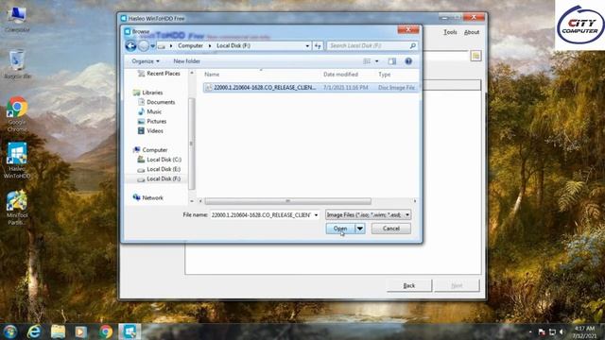605x340 pixels.
Task: Select the 22000.1.210604-1628.CO_RELEASE file
Action: pos(311,88)
